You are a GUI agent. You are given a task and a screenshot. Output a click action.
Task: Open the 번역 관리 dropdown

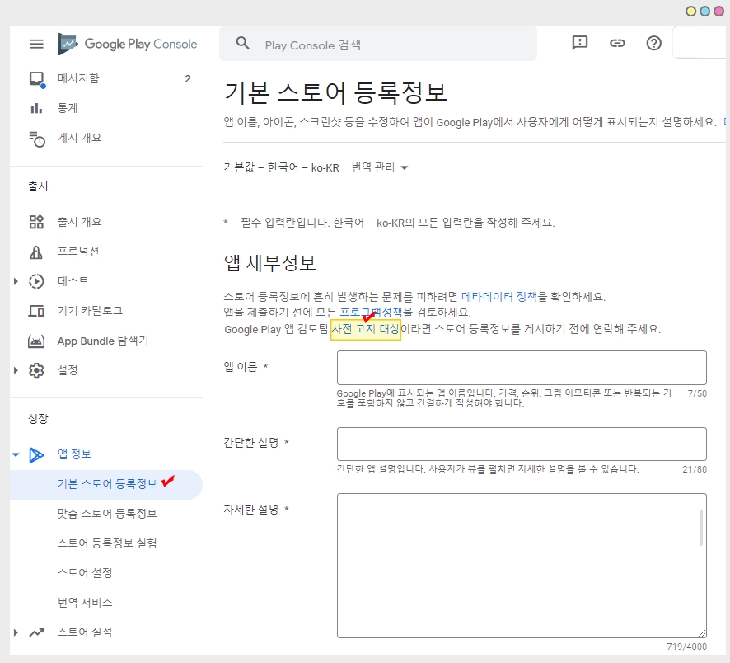pos(380,168)
